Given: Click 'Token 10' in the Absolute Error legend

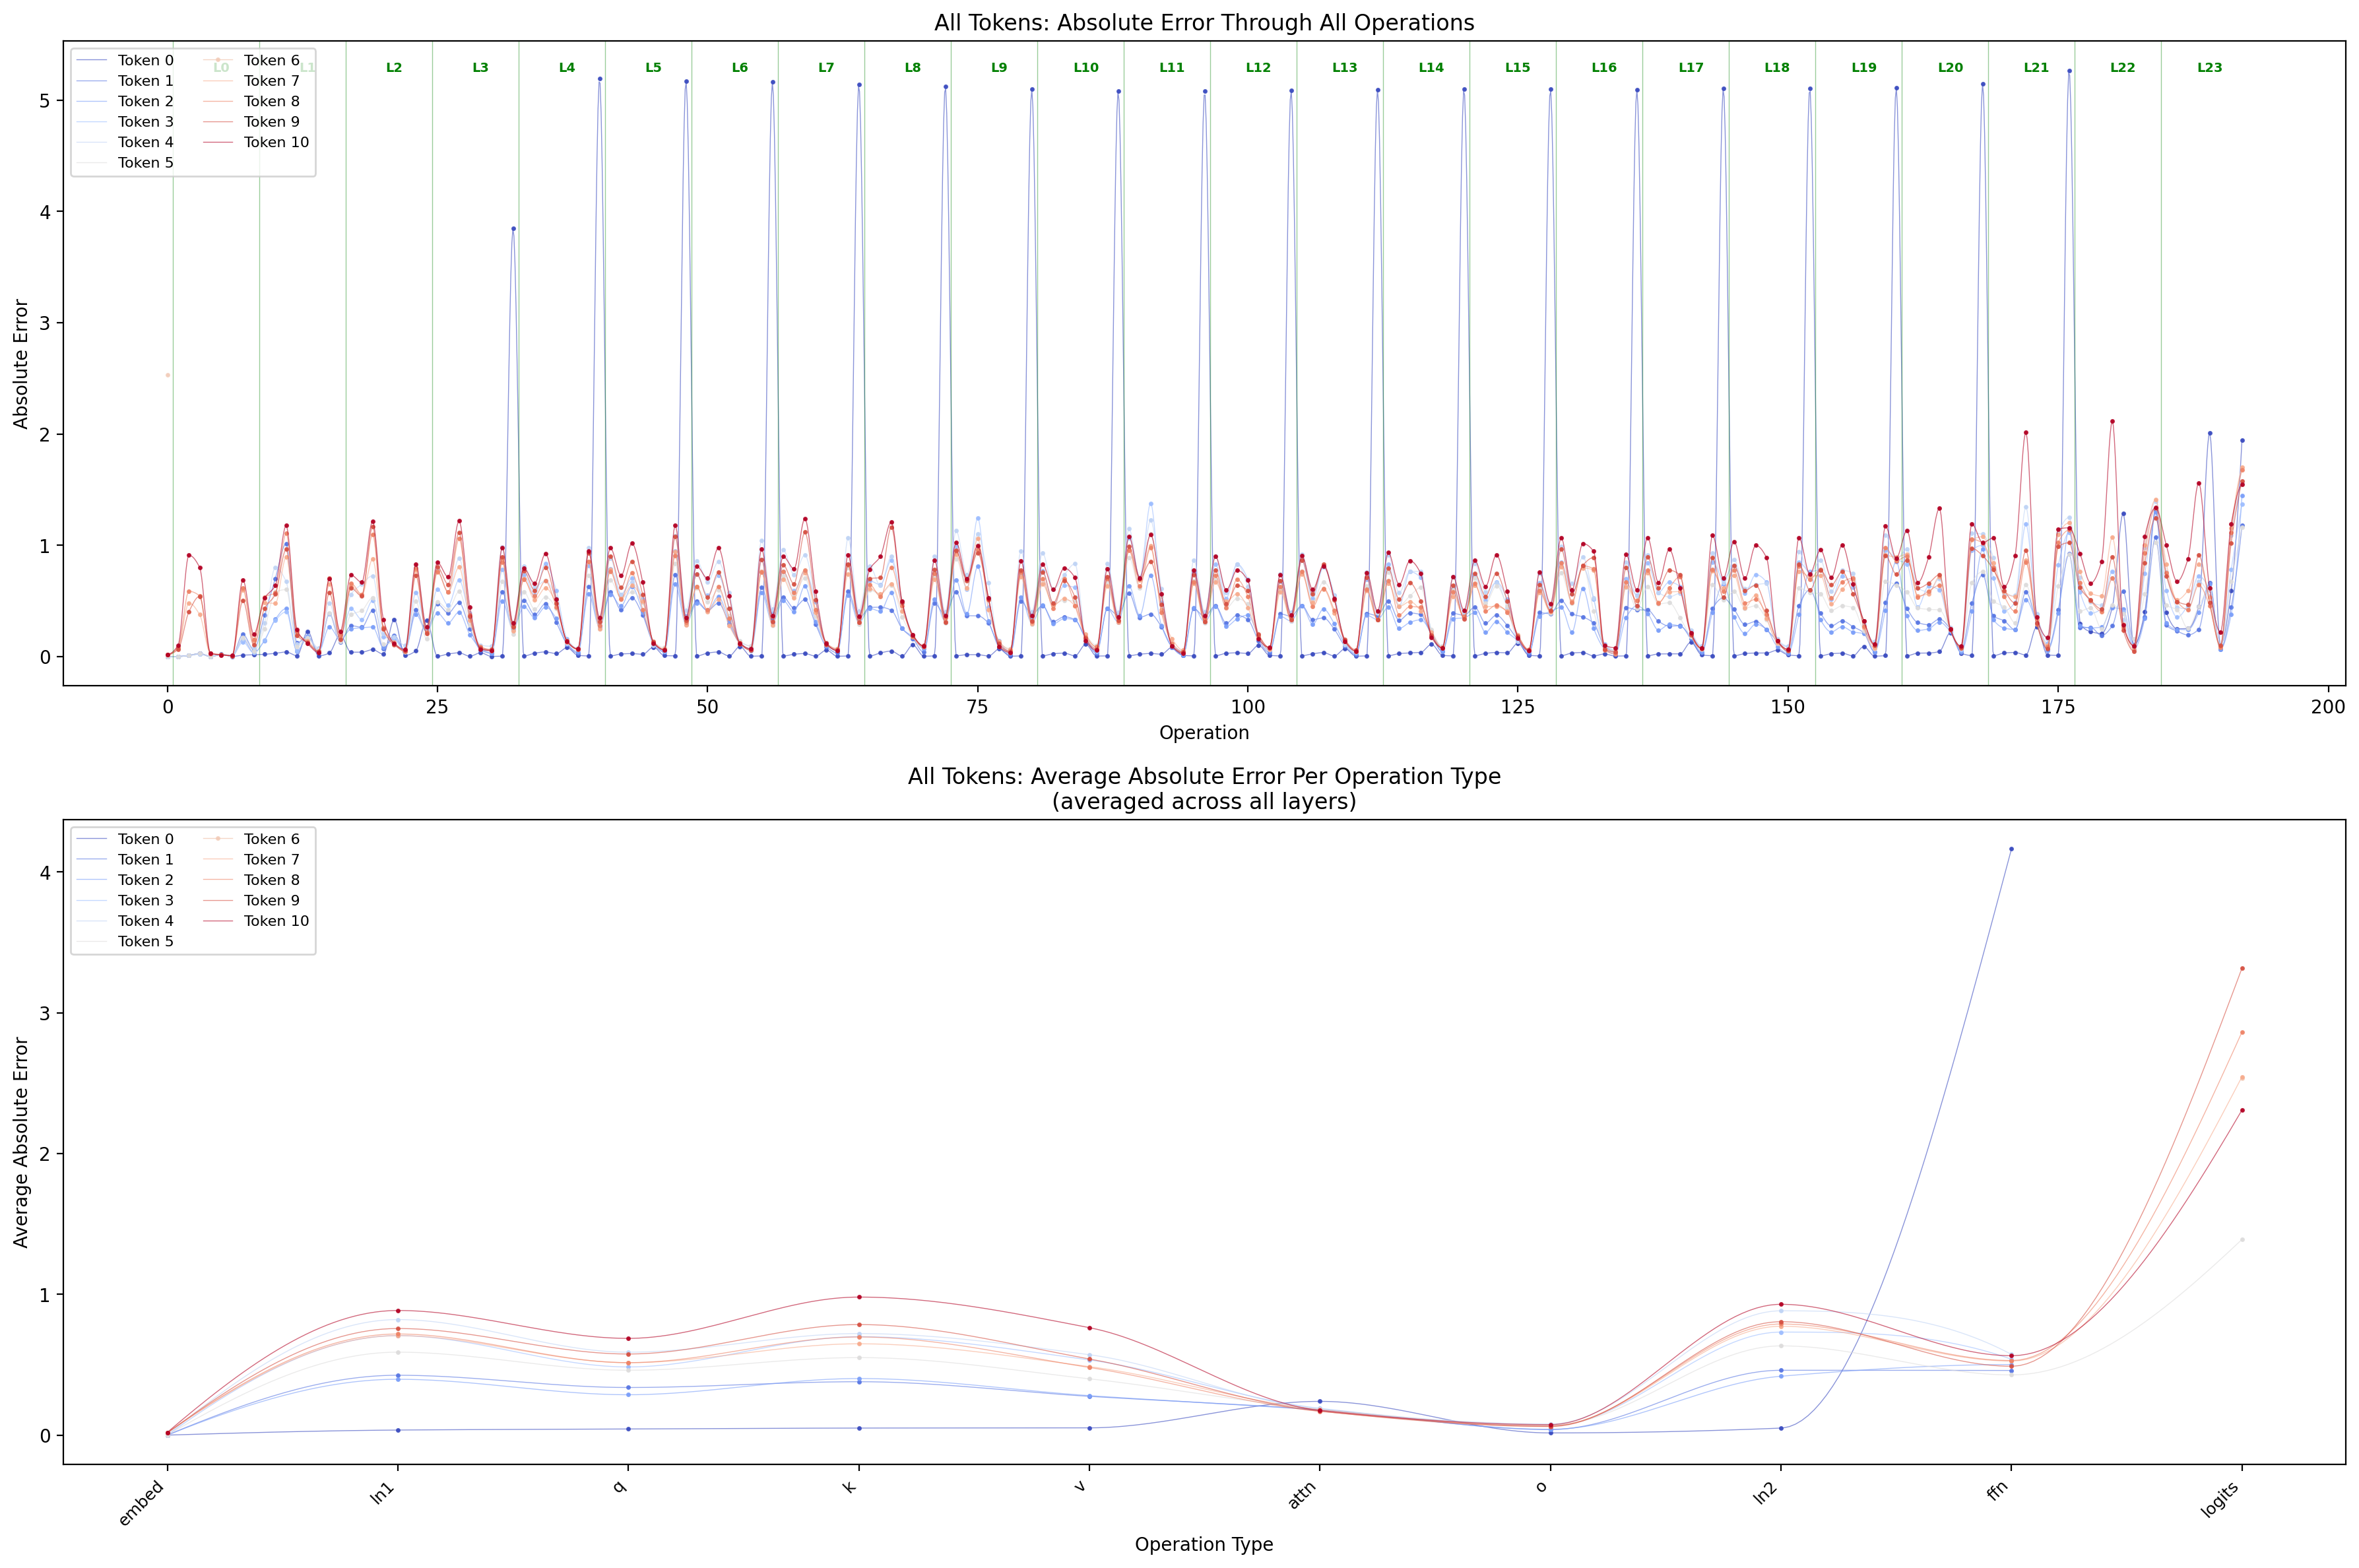Looking at the screenshot, I should [x=276, y=142].
